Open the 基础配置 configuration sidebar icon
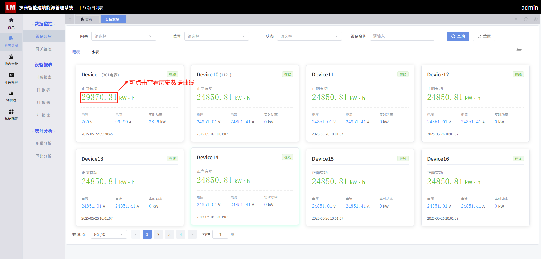Screen dimensions: 541x259 [11, 112]
